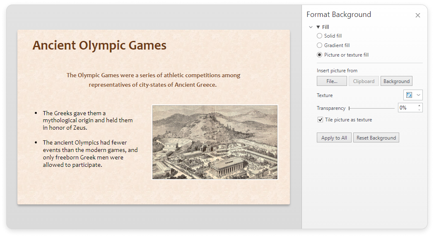Expand the Texture dropdown arrow
Image resolution: width=434 pixels, height=237 pixels.
418,95
